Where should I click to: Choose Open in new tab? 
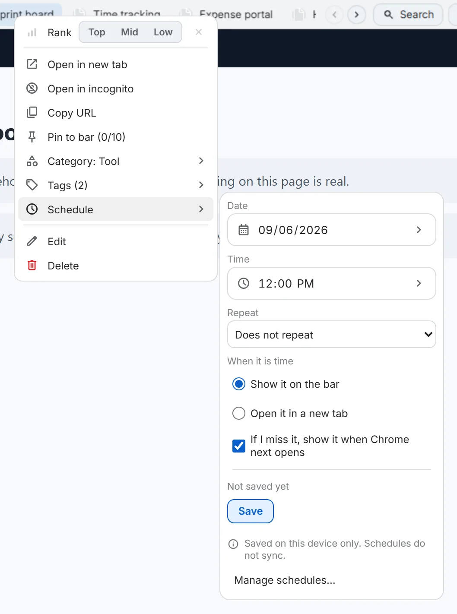[116, 64]
